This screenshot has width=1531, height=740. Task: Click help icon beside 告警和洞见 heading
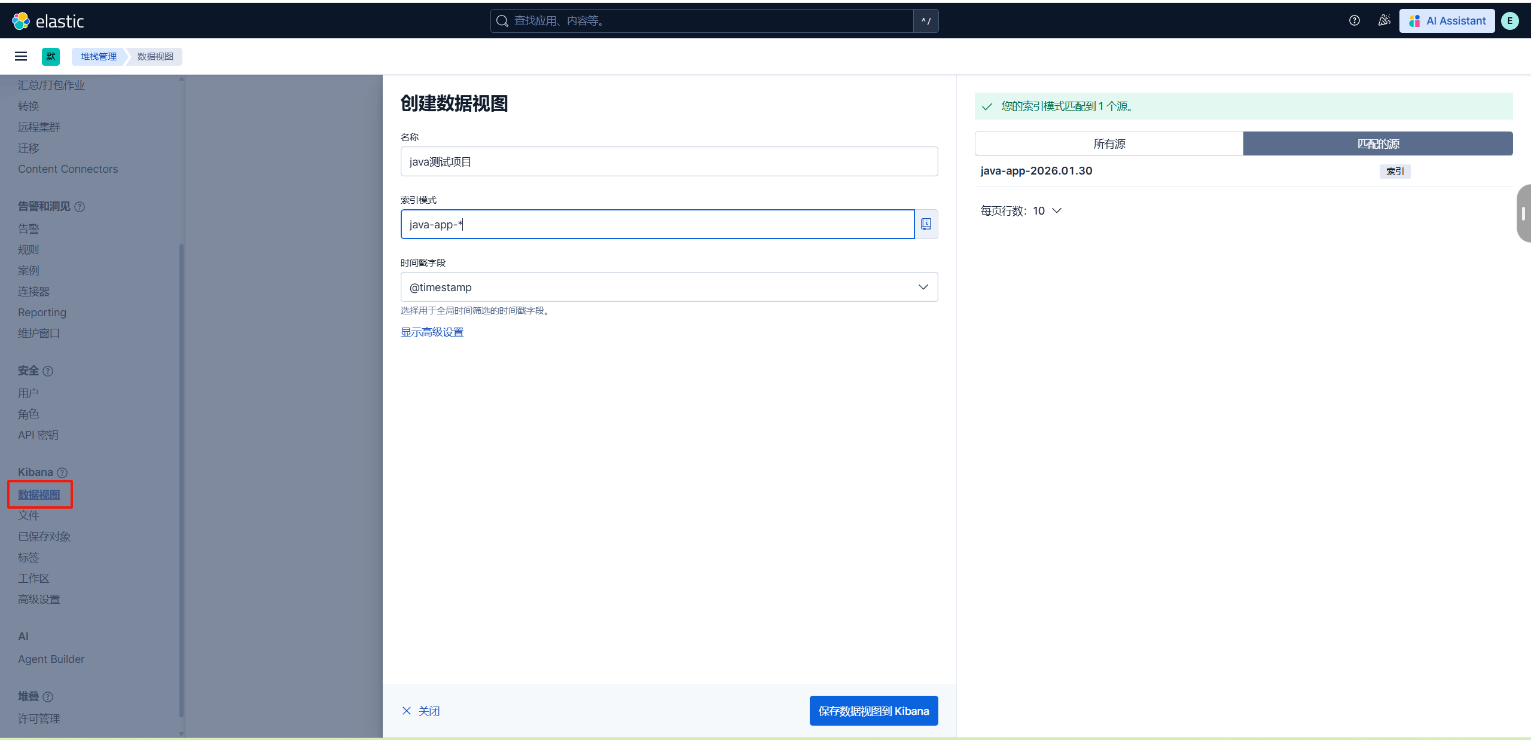pos(80,207)
